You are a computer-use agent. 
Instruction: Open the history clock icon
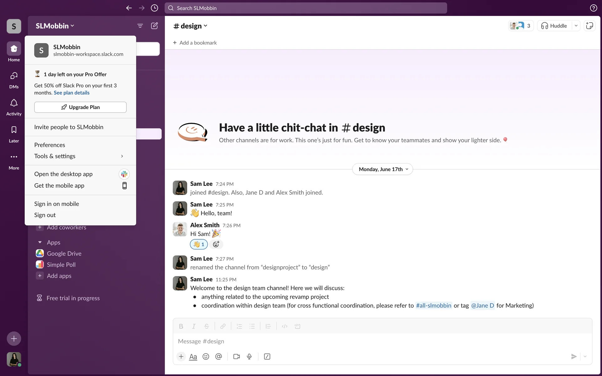pos(154,8)
